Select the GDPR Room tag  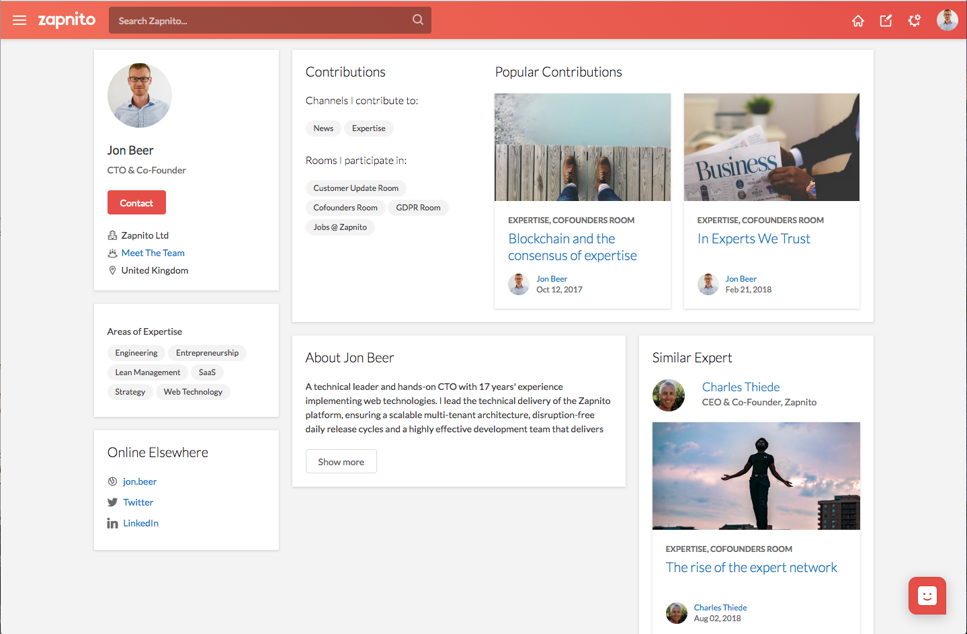(x=418, y=207)
